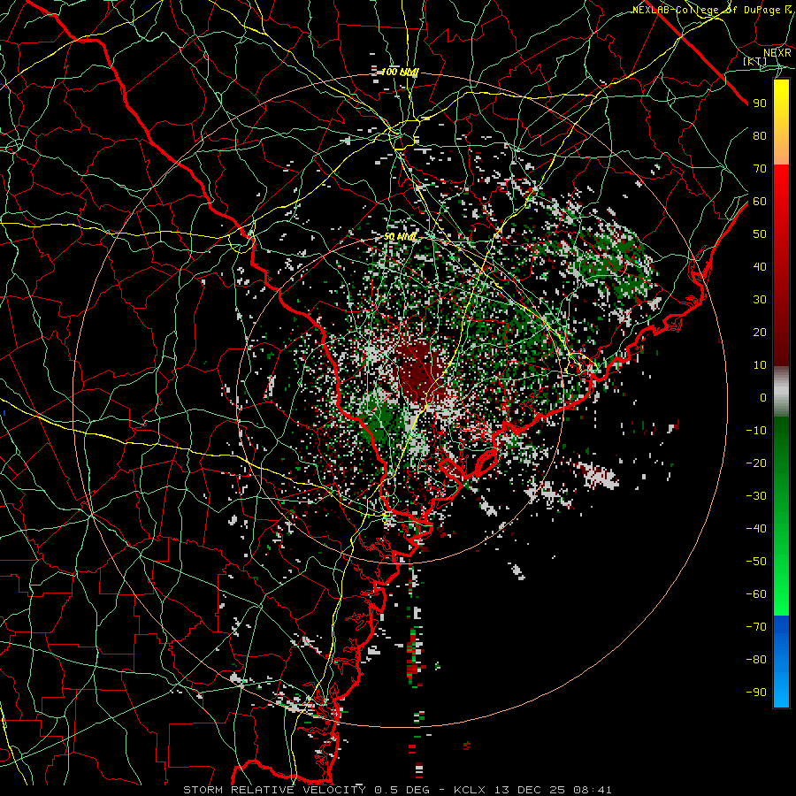This screenshot has height=796, width=796.
Task: Click the 0.5 DEG elevation text
Action: pos(402,790)
